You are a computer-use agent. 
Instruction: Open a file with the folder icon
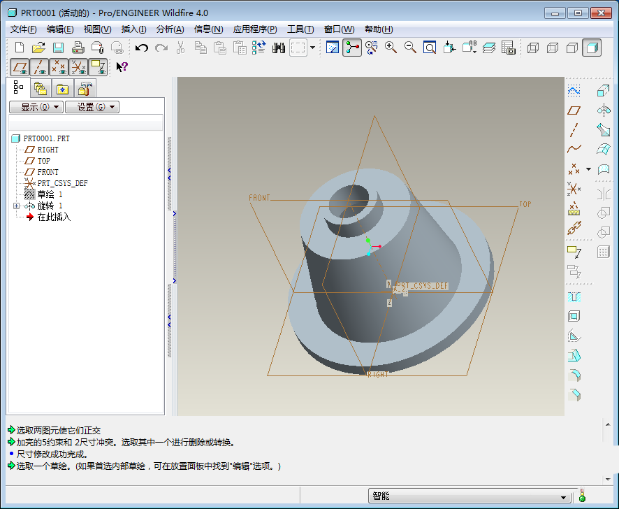(38, 48)
